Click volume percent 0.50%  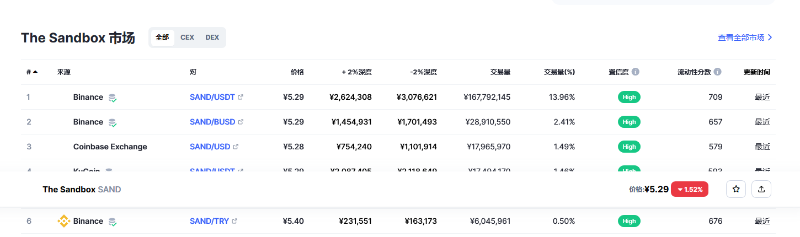click(564, 221)
